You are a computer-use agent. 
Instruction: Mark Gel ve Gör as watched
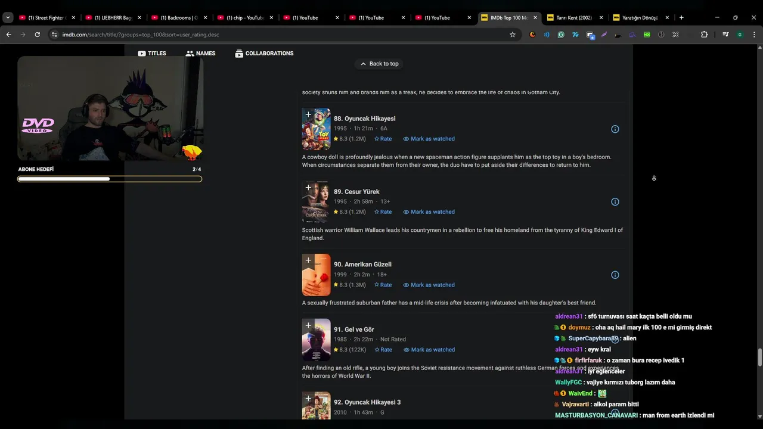[429, 350]
